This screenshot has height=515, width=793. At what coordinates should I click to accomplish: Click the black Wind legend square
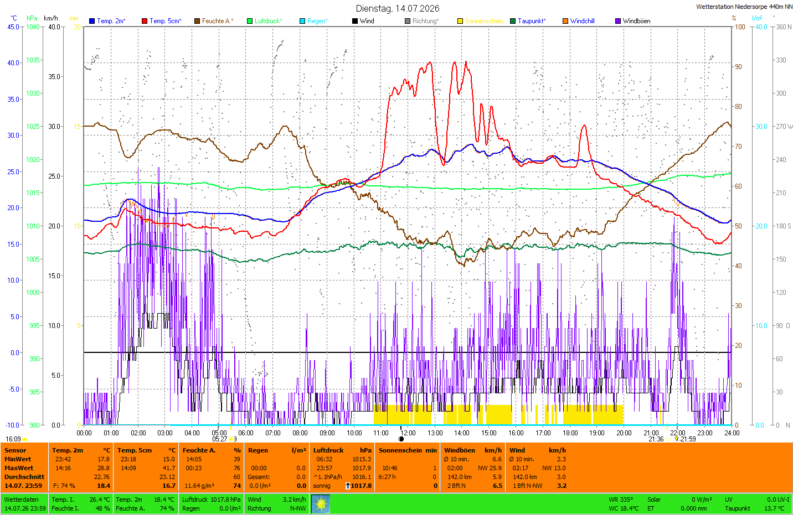point(355,21)
